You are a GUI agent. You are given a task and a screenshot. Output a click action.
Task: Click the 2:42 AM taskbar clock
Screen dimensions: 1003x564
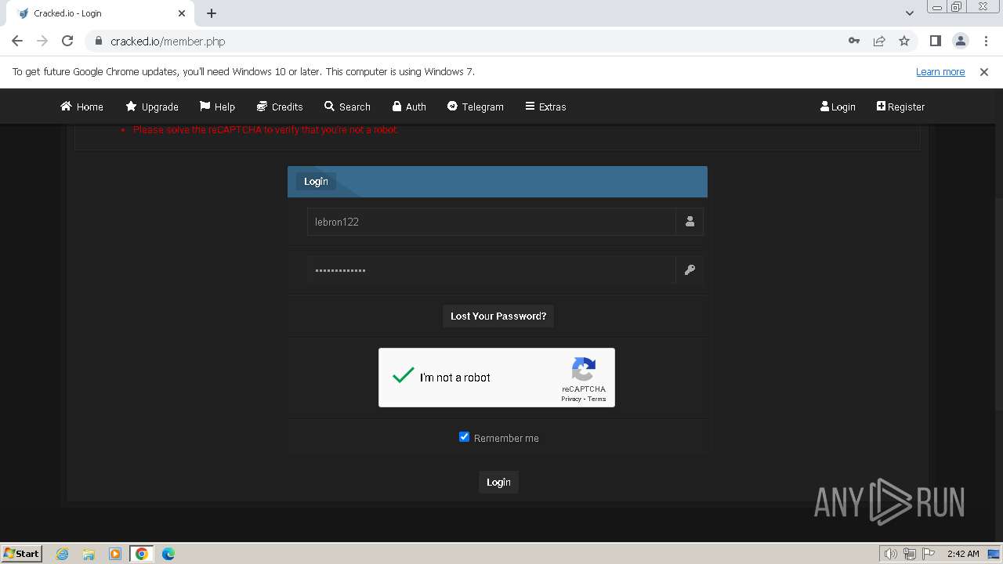(x=963, y=554)
